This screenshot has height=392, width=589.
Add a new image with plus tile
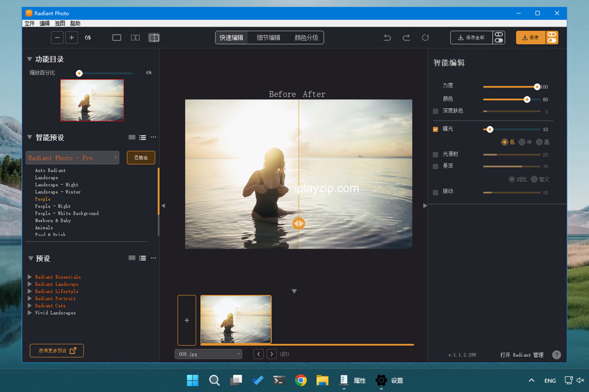point(187,320)
